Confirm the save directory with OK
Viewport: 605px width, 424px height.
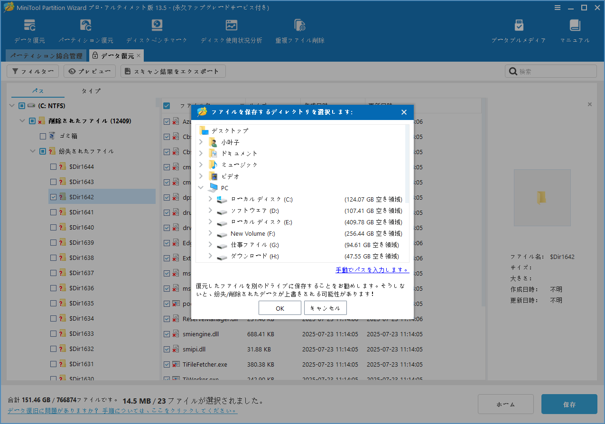(279, 307)
